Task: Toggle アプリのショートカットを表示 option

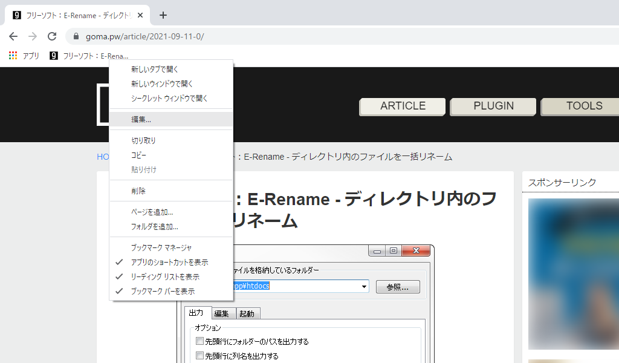Action: click(x=169, y=262)
